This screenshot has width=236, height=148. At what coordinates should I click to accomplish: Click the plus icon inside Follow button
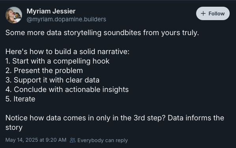pos(203,13)
